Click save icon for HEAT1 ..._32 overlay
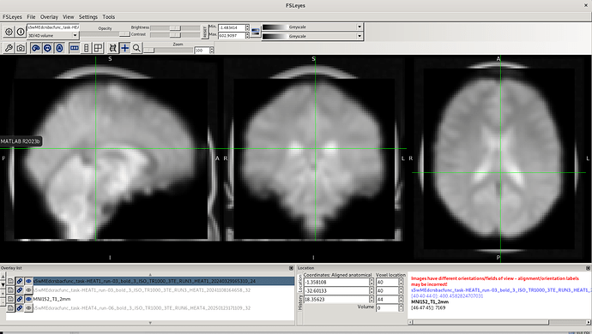This screenshot has width=592, height=334. 10,289
